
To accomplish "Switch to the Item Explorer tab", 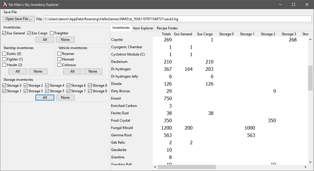I will (143, 28).
